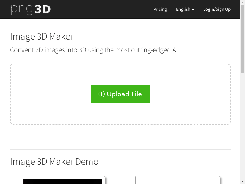This screenshot has height=184, width=245.
Task: Click the bold 3D part of logo
Action: 43,9
